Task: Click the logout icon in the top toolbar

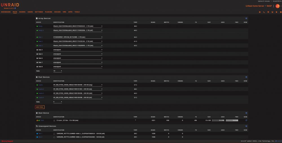Action: 260,12
